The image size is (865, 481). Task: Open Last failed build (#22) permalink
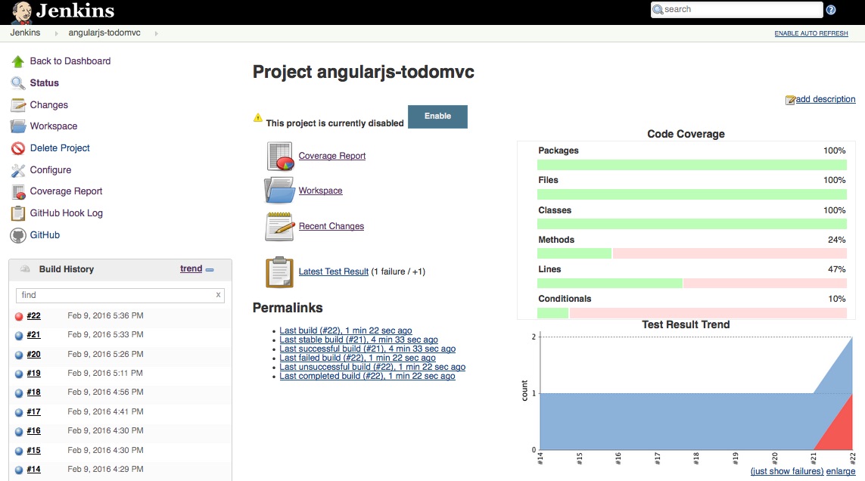357,358
